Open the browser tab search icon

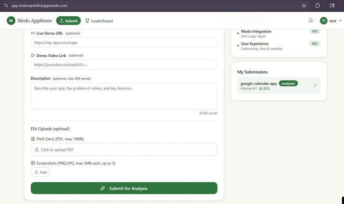pyautogui.click(x=332, y=6)
